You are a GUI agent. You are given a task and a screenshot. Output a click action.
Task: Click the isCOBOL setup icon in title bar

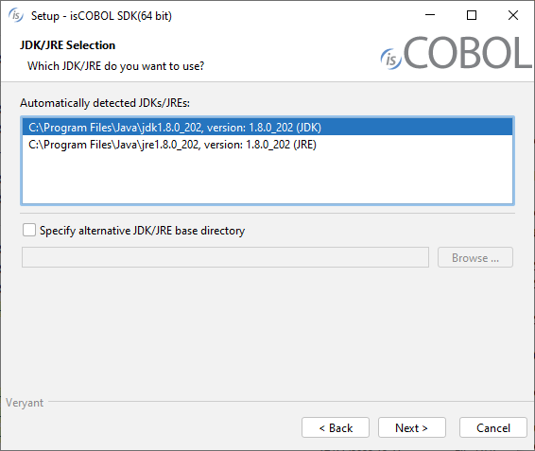tap(16, 15)
